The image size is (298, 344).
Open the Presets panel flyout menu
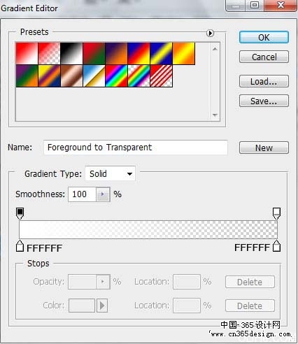pos(210,33)
